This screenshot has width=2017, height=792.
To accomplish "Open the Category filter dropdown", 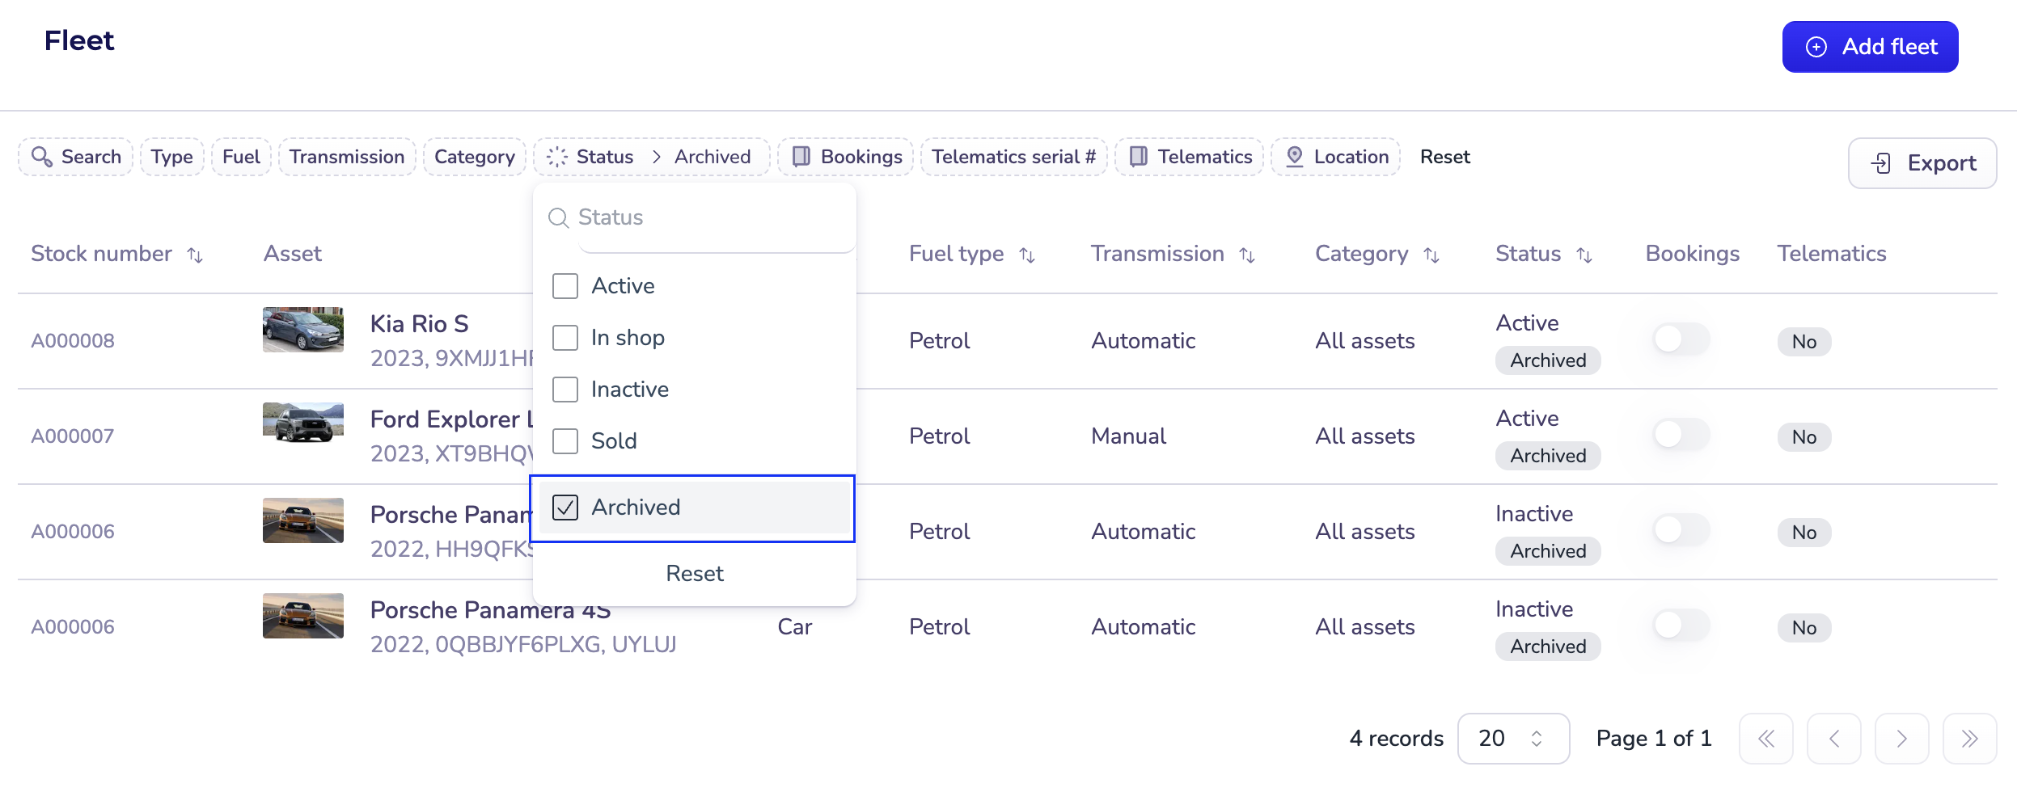I will point(474,157).
